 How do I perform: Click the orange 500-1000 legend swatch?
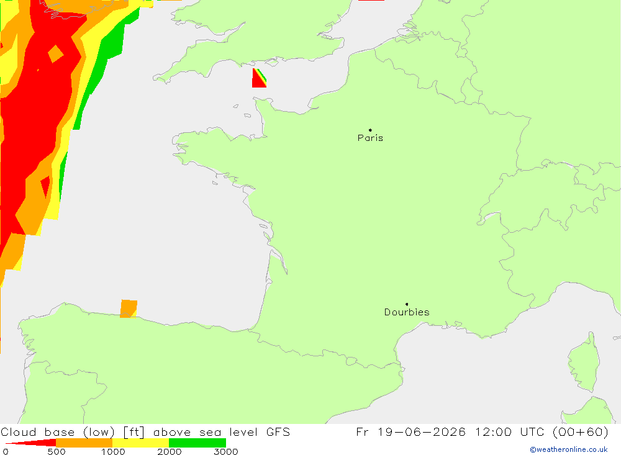pyautogui.click(x=84, y=443)
